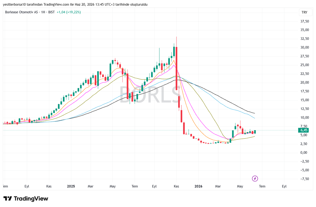
Task: Click the +1,04 (+19,22%) change value
Action: [69, 12]
